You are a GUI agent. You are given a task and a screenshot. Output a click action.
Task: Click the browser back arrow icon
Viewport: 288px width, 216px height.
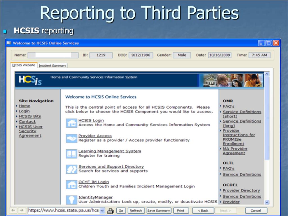pos(13,210)
